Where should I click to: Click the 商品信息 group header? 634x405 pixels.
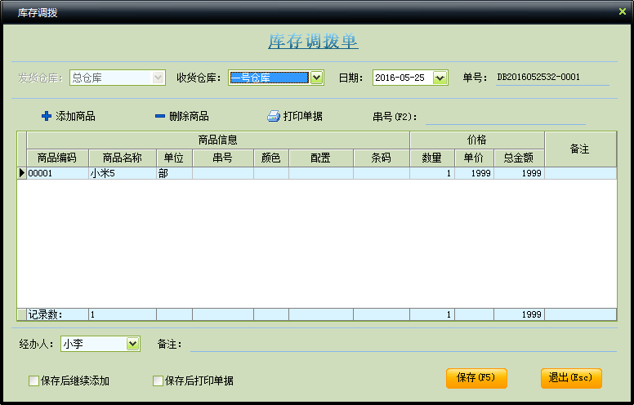click(x=218, y=140)
